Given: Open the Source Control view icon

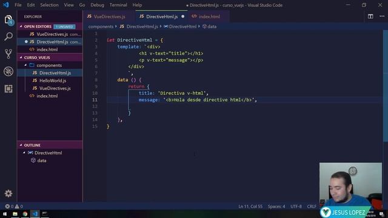Looking at the screenshot, I should [x=8, y=54].
